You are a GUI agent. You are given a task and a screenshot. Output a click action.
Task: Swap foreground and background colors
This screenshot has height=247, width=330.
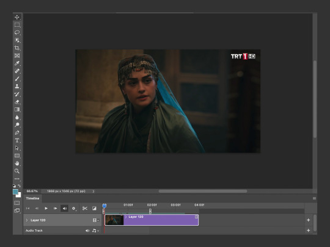(x=19, y=185)
